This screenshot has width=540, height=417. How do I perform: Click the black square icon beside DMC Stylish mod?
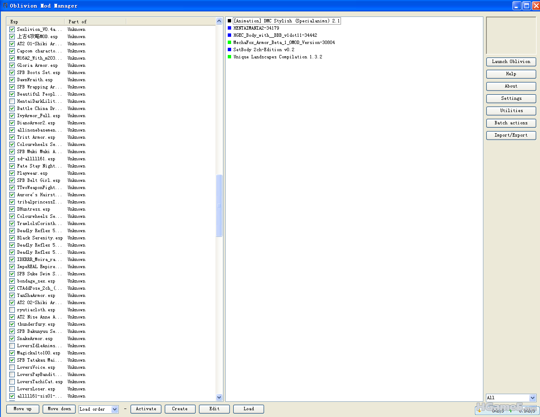[x=229, y=21]
